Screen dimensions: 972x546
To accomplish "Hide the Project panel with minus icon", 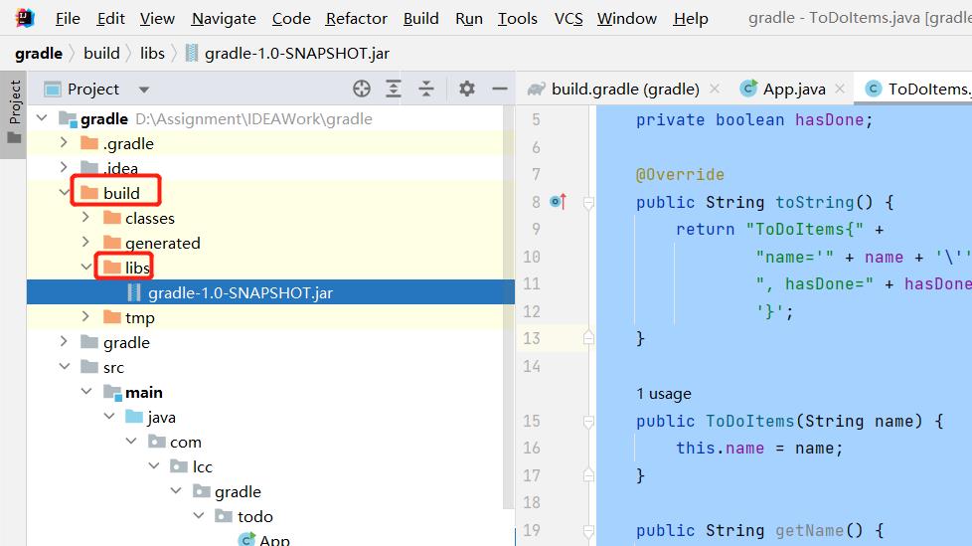I will [500, 90].
